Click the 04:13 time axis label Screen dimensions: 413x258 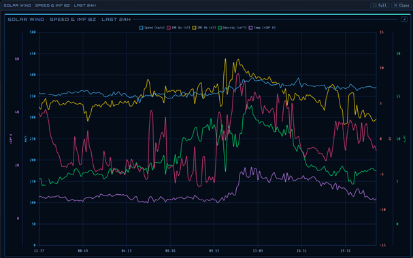pyautogui.click(x=127, y=251)
